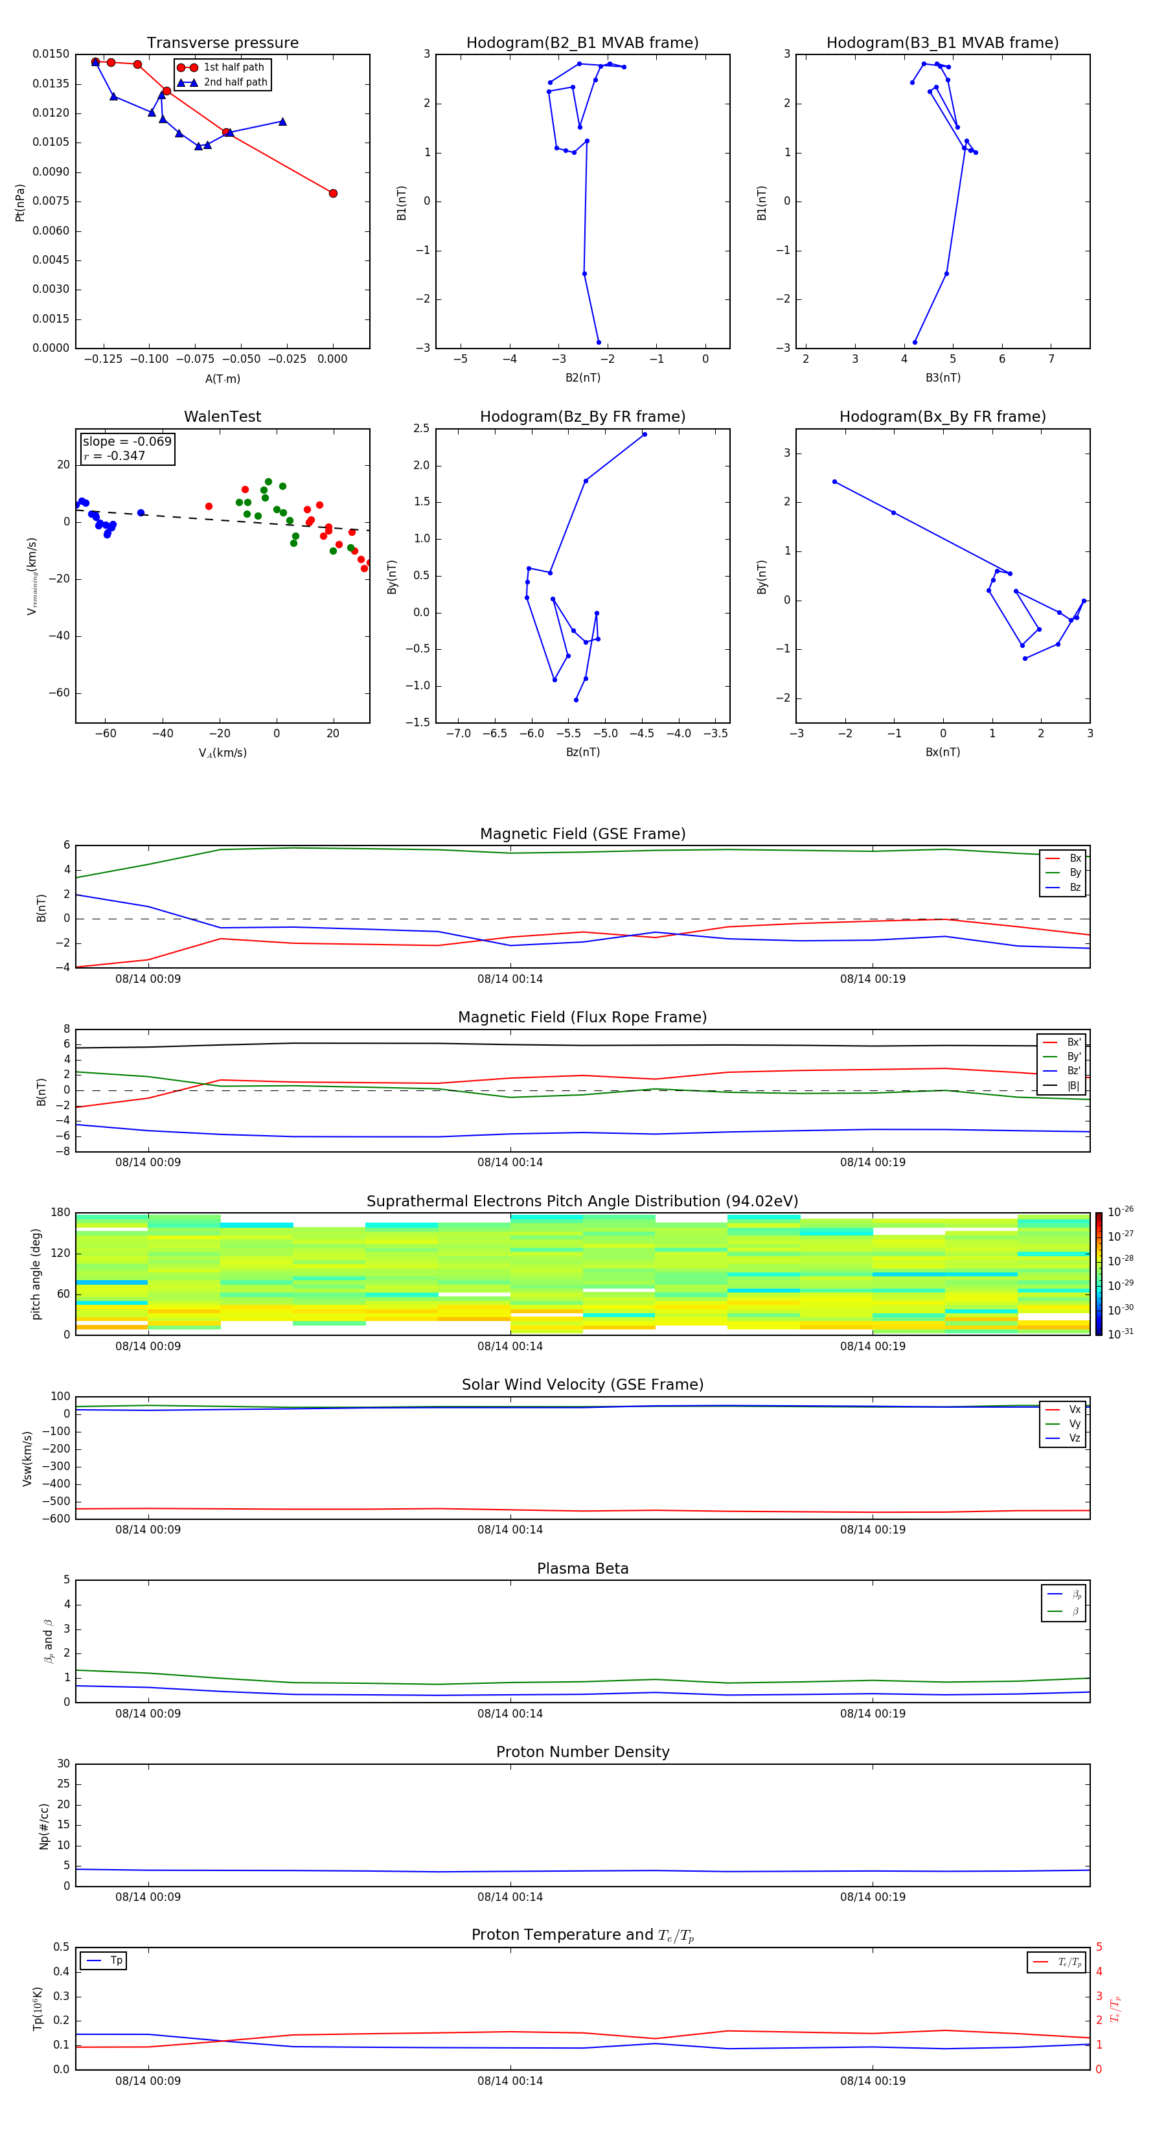Image resolution: width=1166 pixels, height=2138 pixels.
Task: Click the Suprathermal Electrons Pitch Angle title
Action: 582,1202
